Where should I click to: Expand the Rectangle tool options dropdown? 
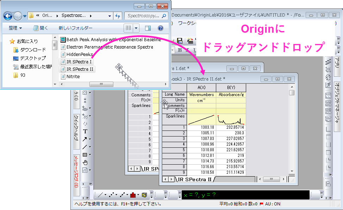click(90, 155)
